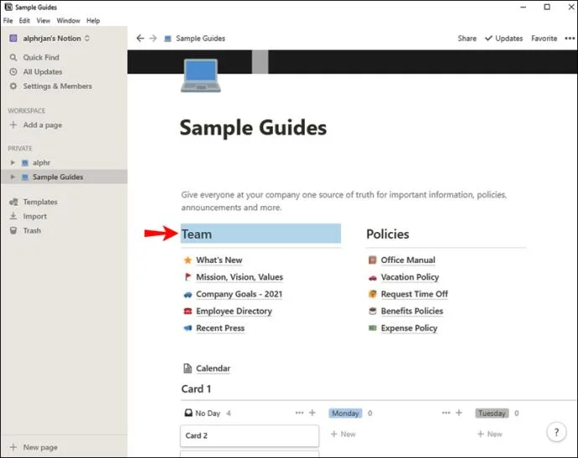Add a new card under Tuesday
Image resolution: width=578 pixels, height=458 pixels.
(x=490, y=434)
